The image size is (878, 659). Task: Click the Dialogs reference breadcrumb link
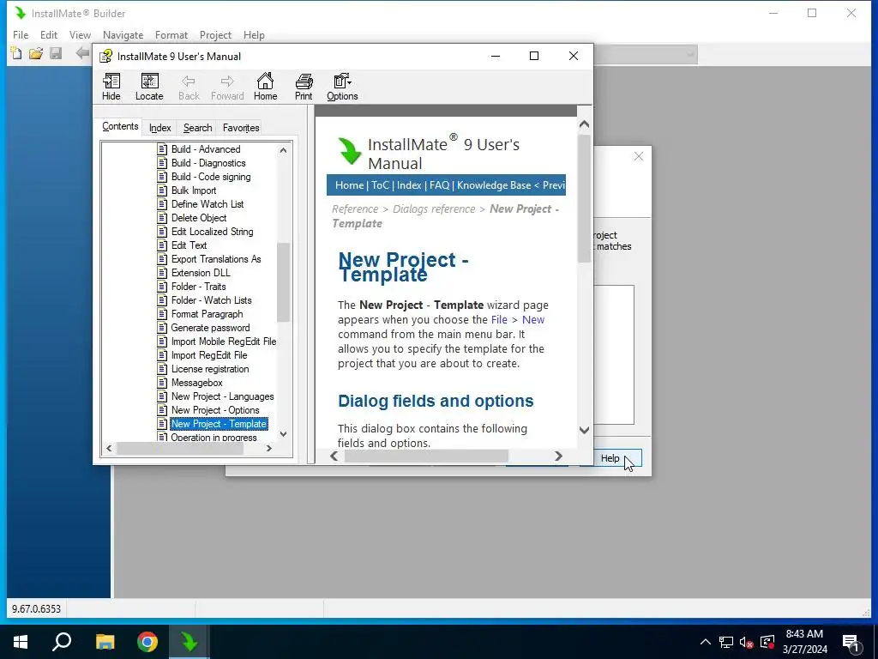coord(434,209)
